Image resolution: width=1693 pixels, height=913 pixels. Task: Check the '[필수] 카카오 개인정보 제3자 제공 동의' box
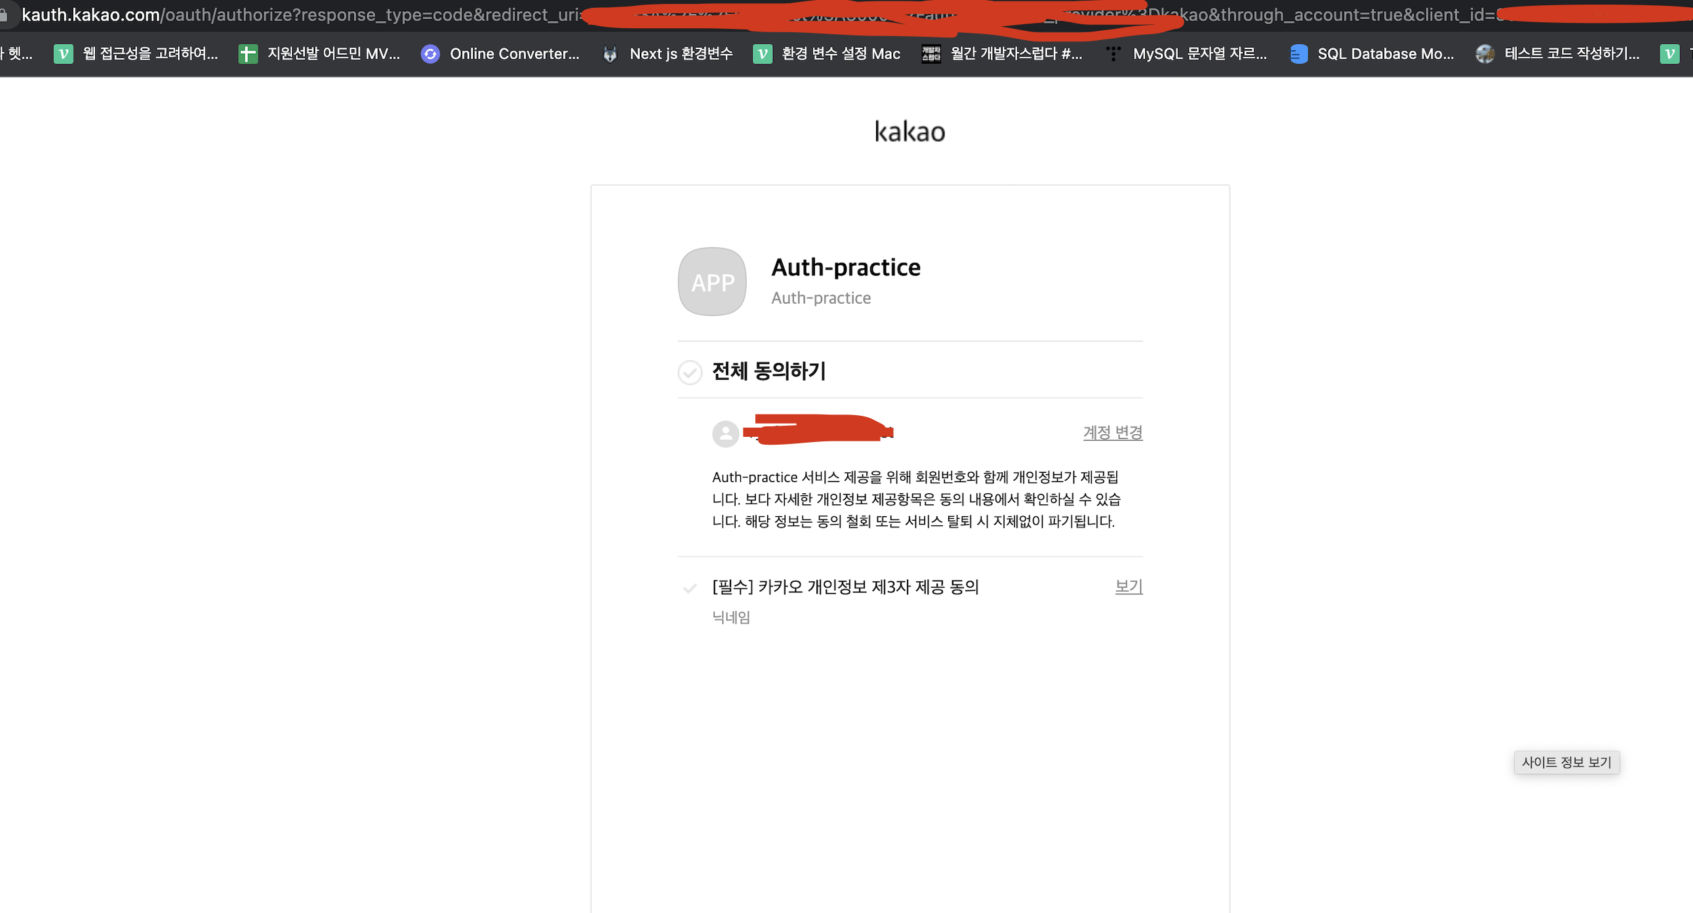[x=690, y=588]
